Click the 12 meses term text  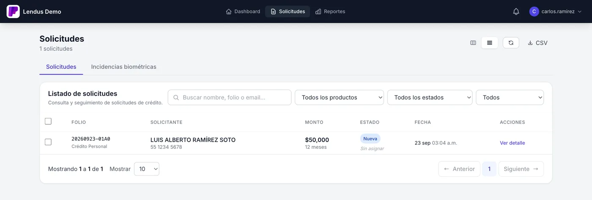pyautogui.click(x=316, y=147)
